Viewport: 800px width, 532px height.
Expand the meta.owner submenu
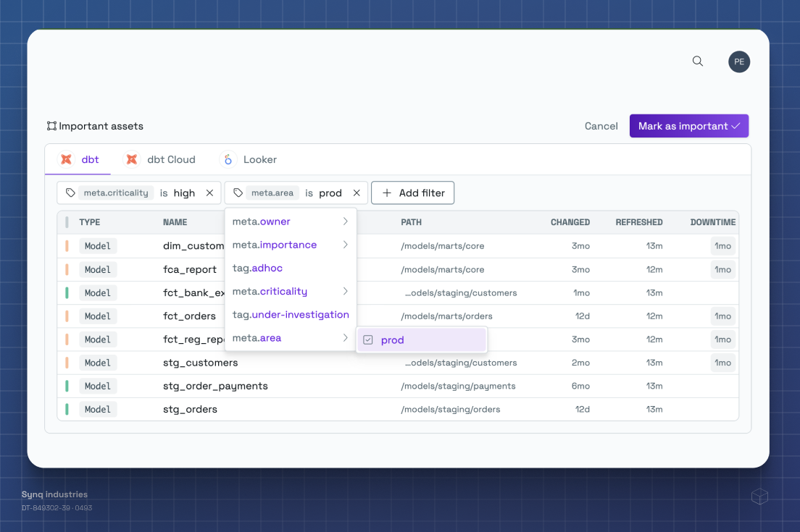coord(346,221)
